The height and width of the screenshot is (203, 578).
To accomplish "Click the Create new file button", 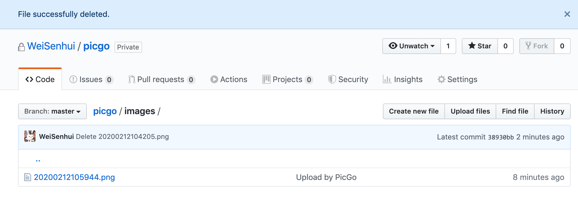I will point(414,111).
